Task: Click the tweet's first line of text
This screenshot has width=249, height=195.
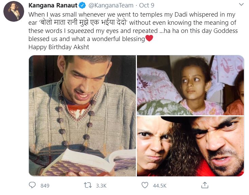Action: 132,15
